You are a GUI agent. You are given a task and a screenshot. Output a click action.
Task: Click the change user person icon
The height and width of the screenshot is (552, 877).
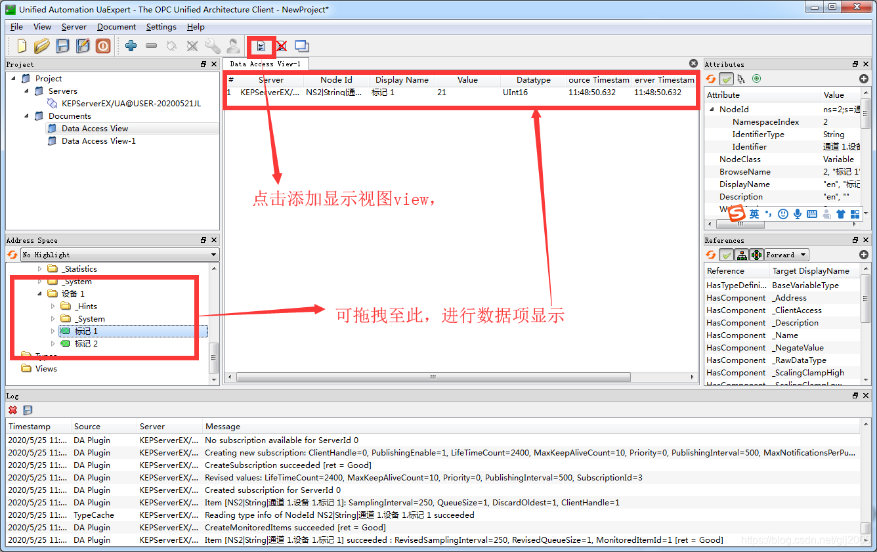point(232,46)
